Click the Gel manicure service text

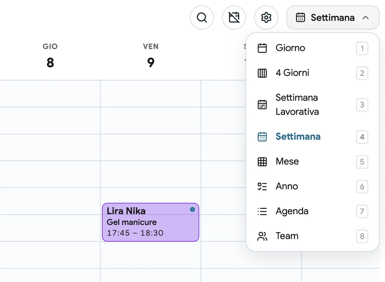pos(132,222)
